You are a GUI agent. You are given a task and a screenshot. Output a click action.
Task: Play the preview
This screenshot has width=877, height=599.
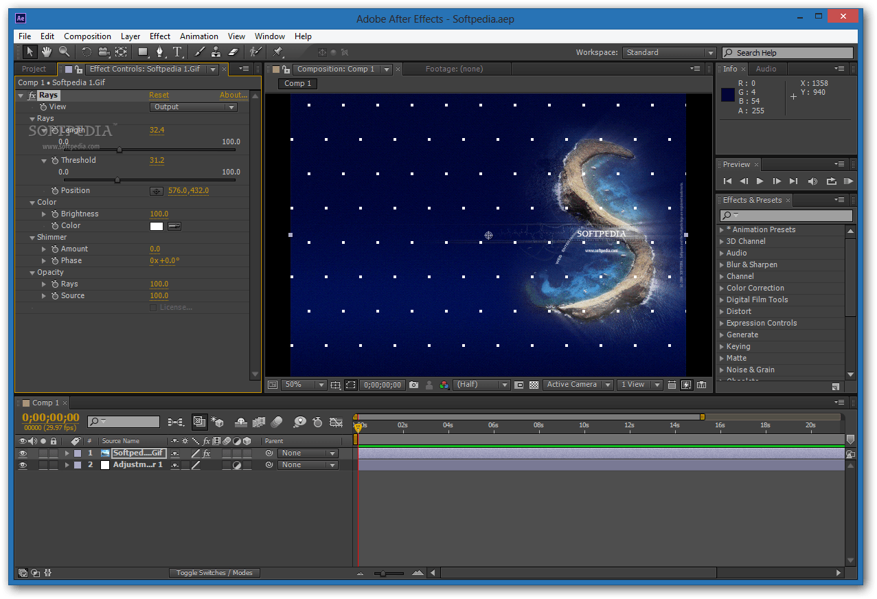(760, 181)
